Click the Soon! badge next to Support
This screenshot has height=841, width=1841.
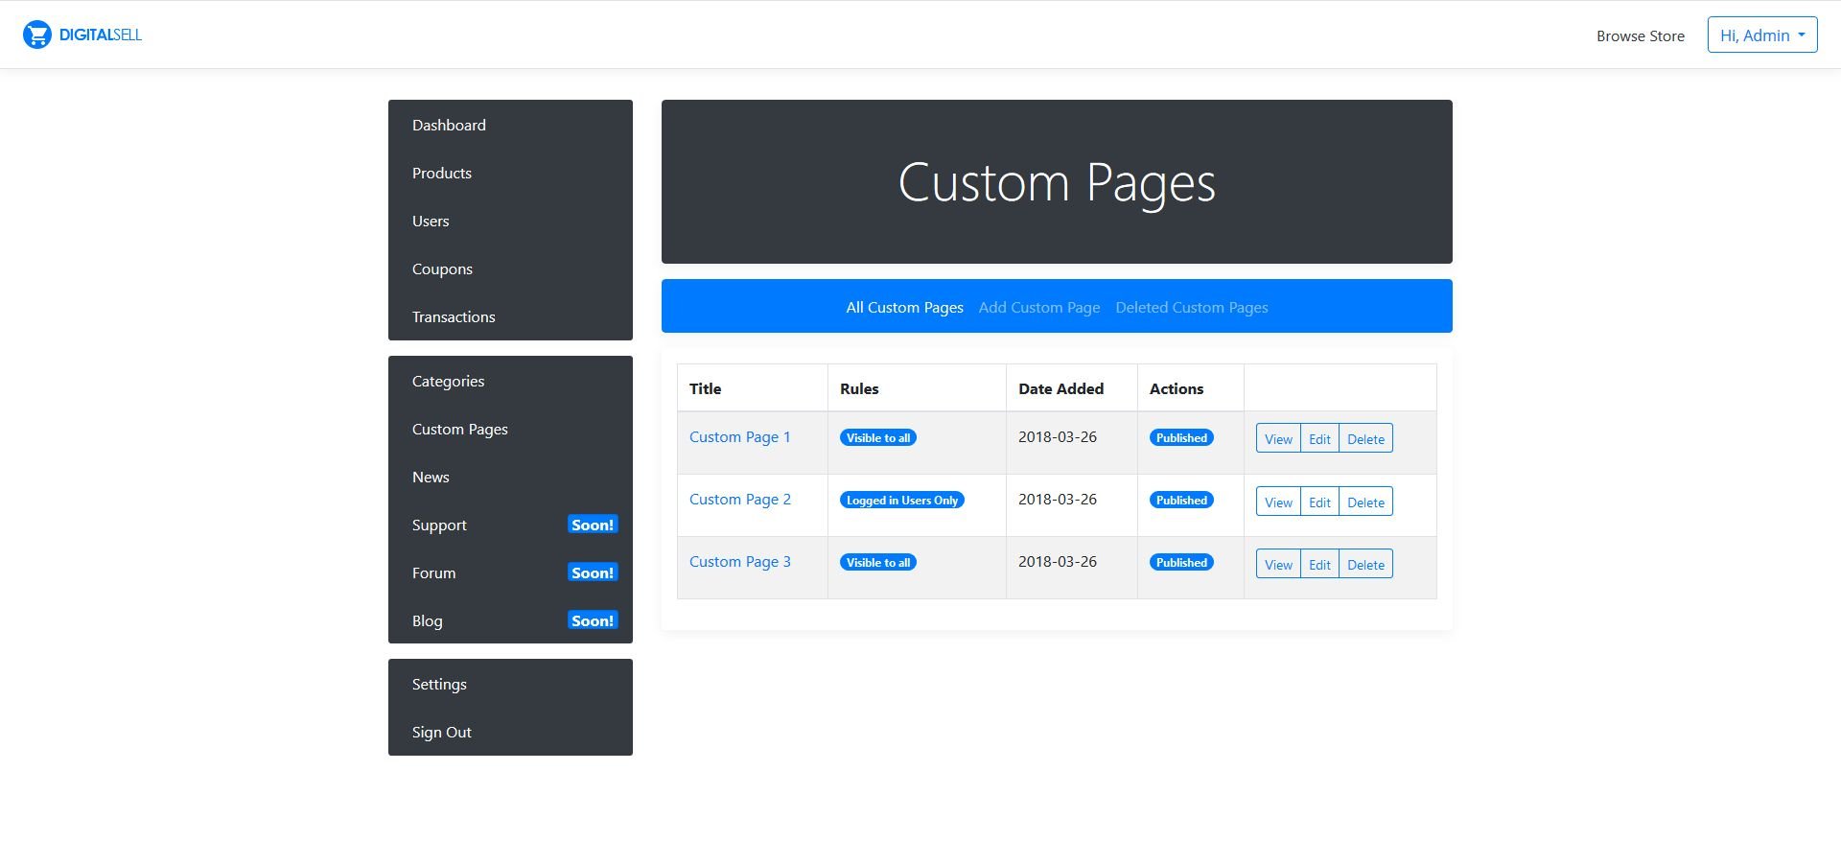pos(593,525)
